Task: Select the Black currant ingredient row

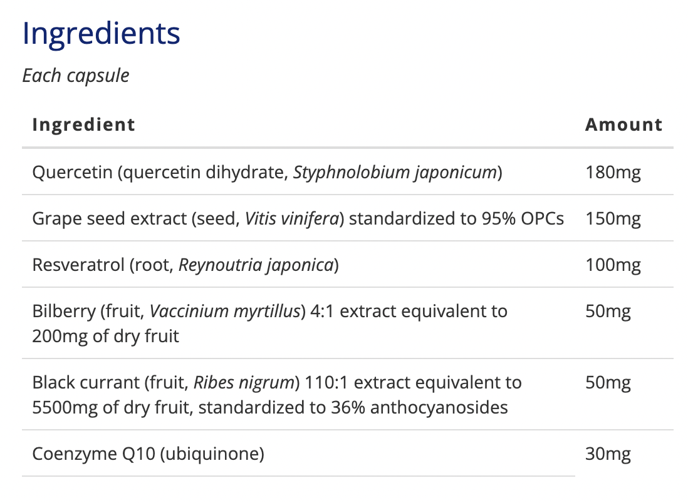Action: [276, 395]
